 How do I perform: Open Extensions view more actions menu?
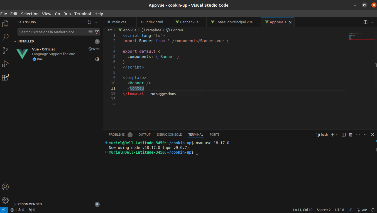coord(97,22)
